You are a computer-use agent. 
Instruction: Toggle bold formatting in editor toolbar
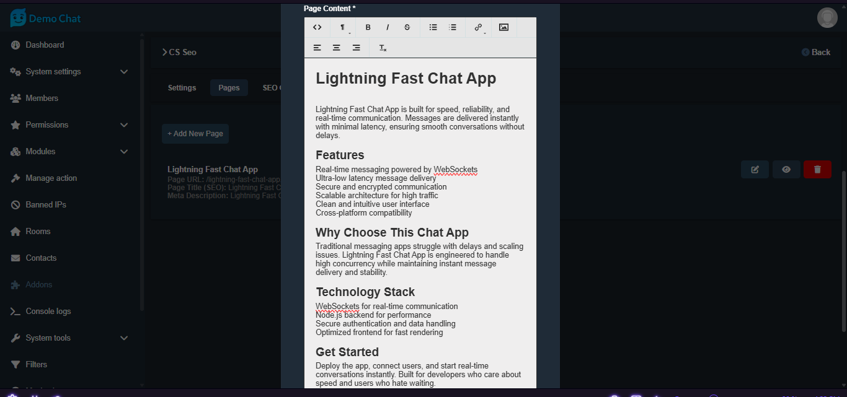[368, 27]
